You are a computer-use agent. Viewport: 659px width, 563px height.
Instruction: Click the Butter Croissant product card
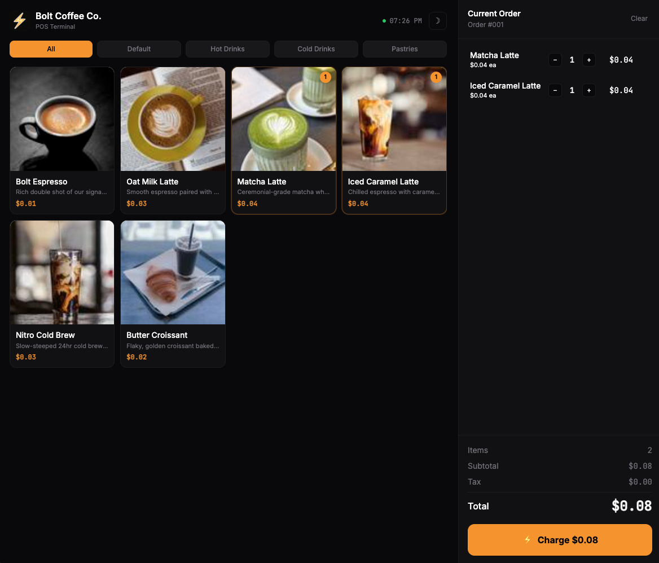click(173, 293)
